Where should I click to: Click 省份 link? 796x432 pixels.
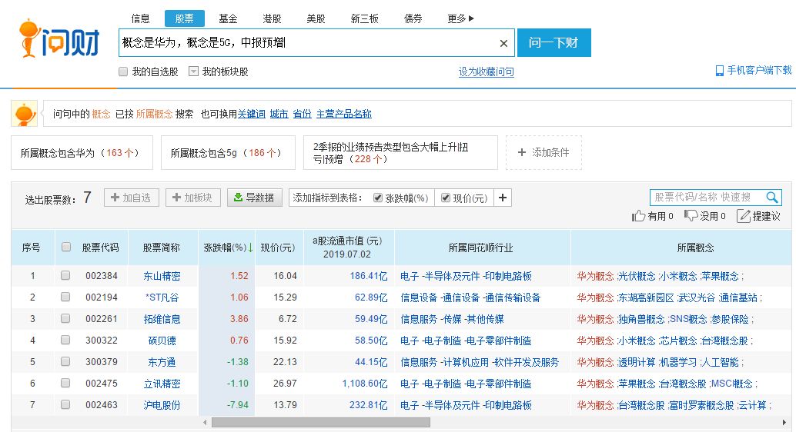[x=302, y=114]
